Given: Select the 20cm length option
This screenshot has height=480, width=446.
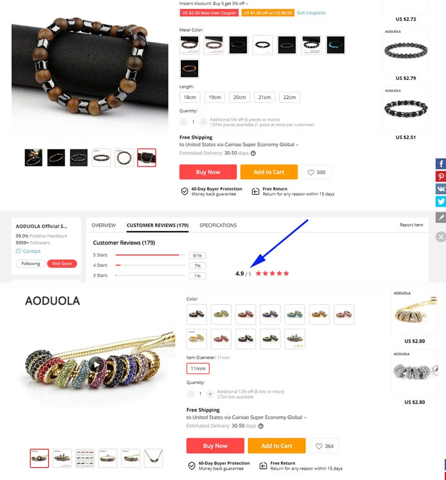Looking at the screenshot, I should click(x=239, y=97).
